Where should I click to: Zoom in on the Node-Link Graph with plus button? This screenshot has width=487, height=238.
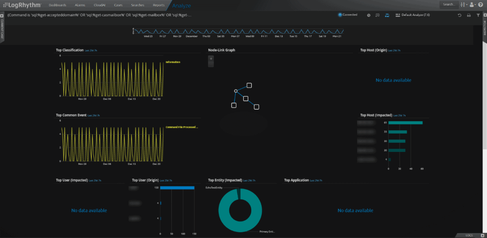click(x=211, y=58)
